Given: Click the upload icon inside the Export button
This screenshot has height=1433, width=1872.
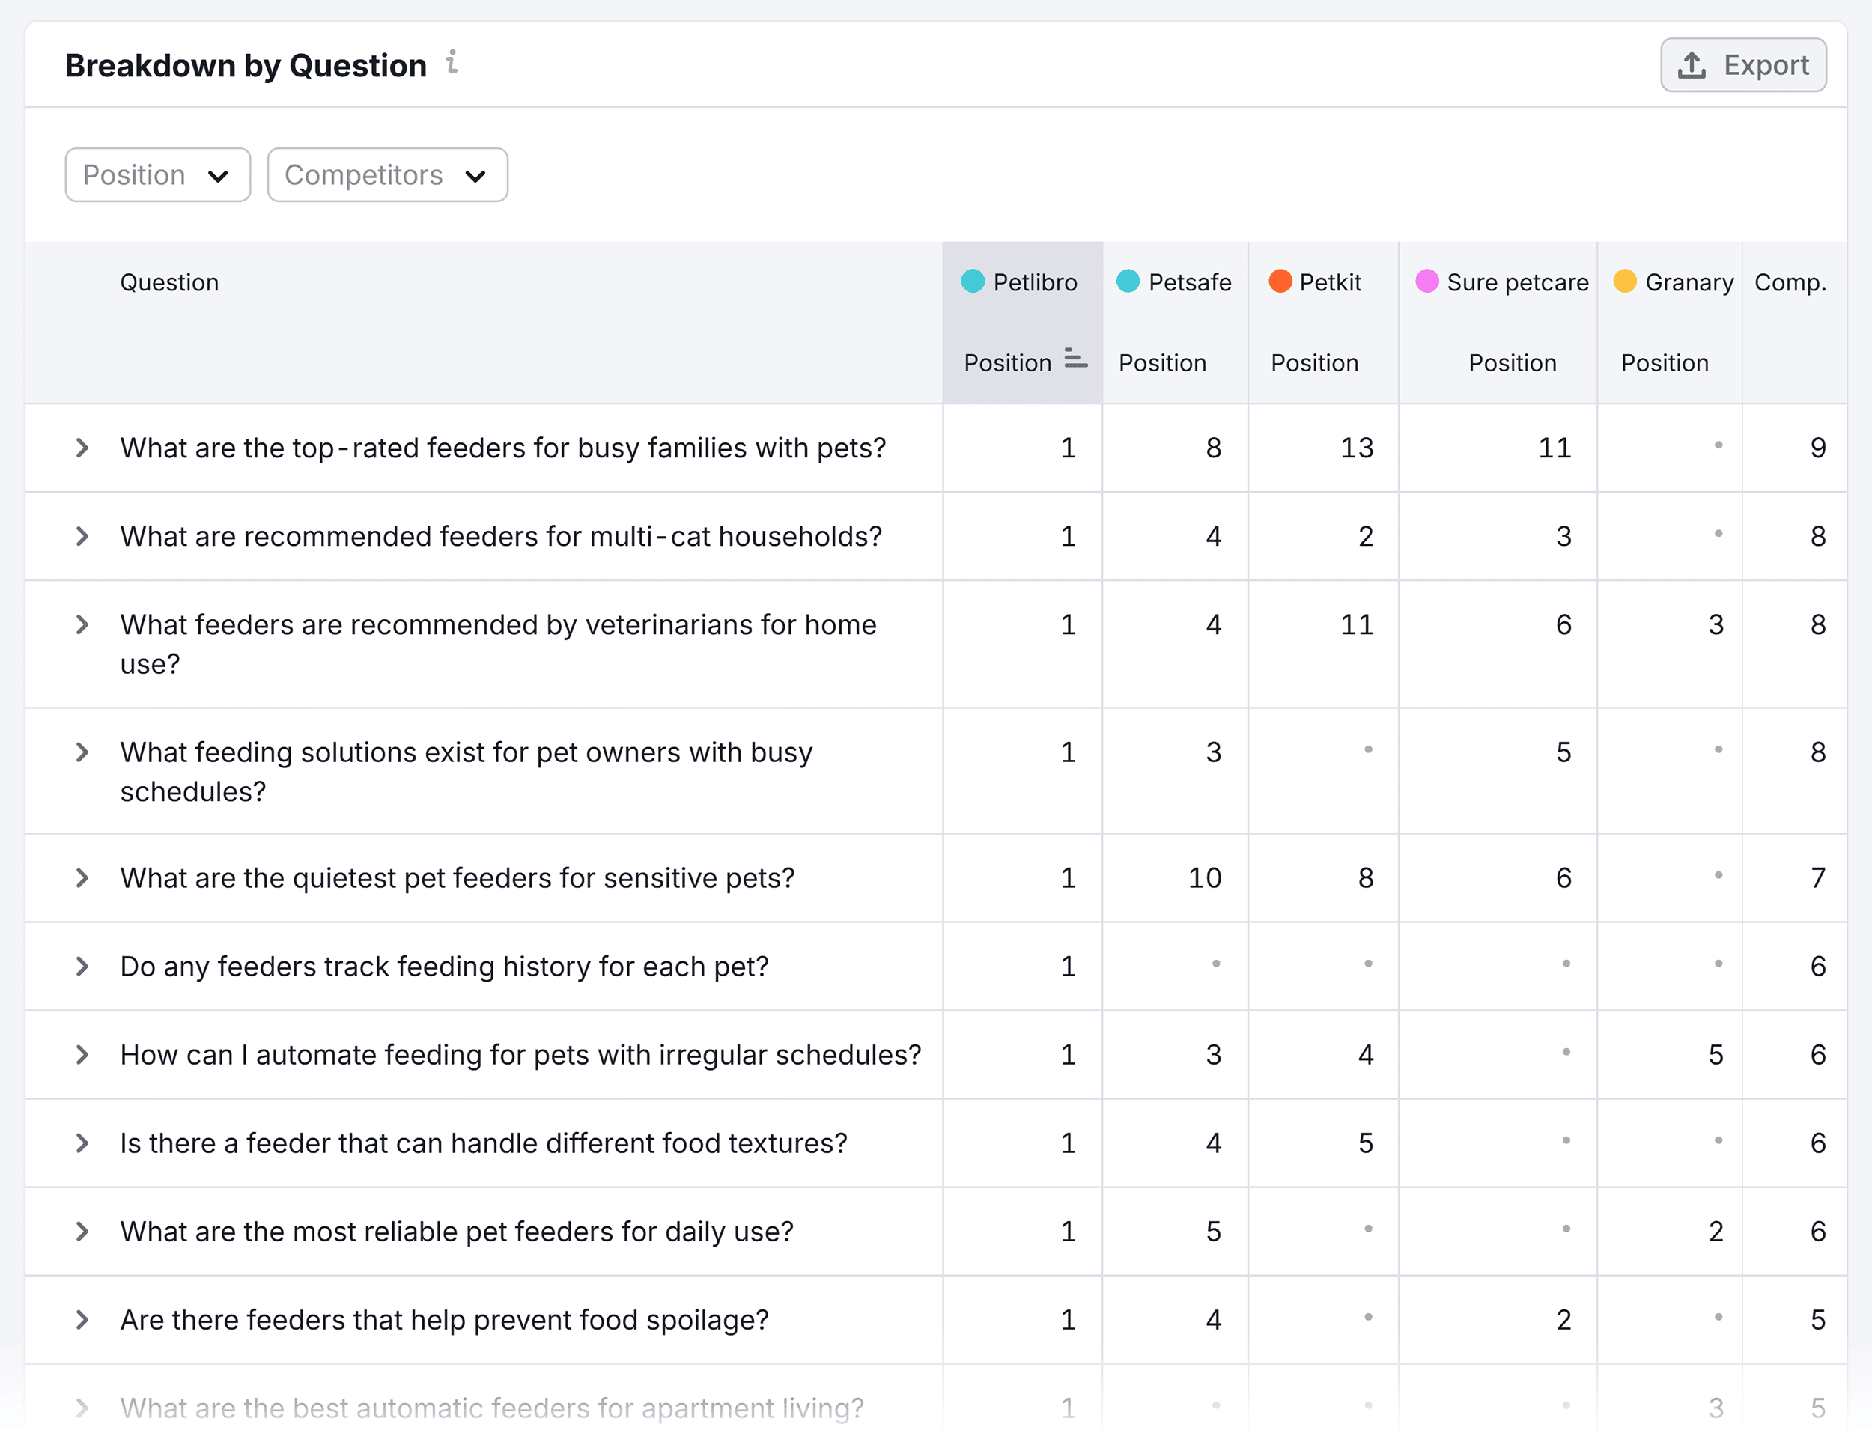Looking at the screenshot, I should coord(1692,64).
